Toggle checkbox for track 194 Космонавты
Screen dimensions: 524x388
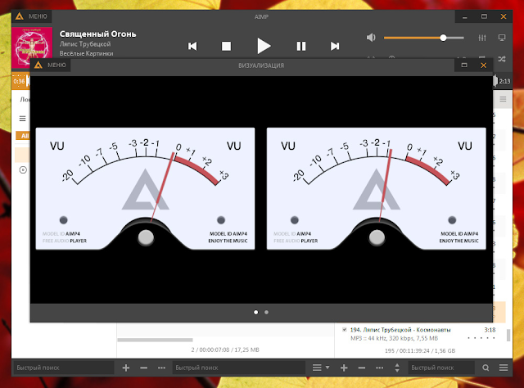(x=344, y=330)
